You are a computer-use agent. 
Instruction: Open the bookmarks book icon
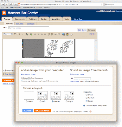point(3,8)
